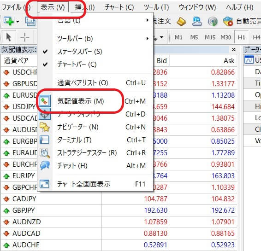Screen dimensions: 261x251
Task: Click Ask value 0.82866
Action: pyautogui.click(x=223, y=72)
